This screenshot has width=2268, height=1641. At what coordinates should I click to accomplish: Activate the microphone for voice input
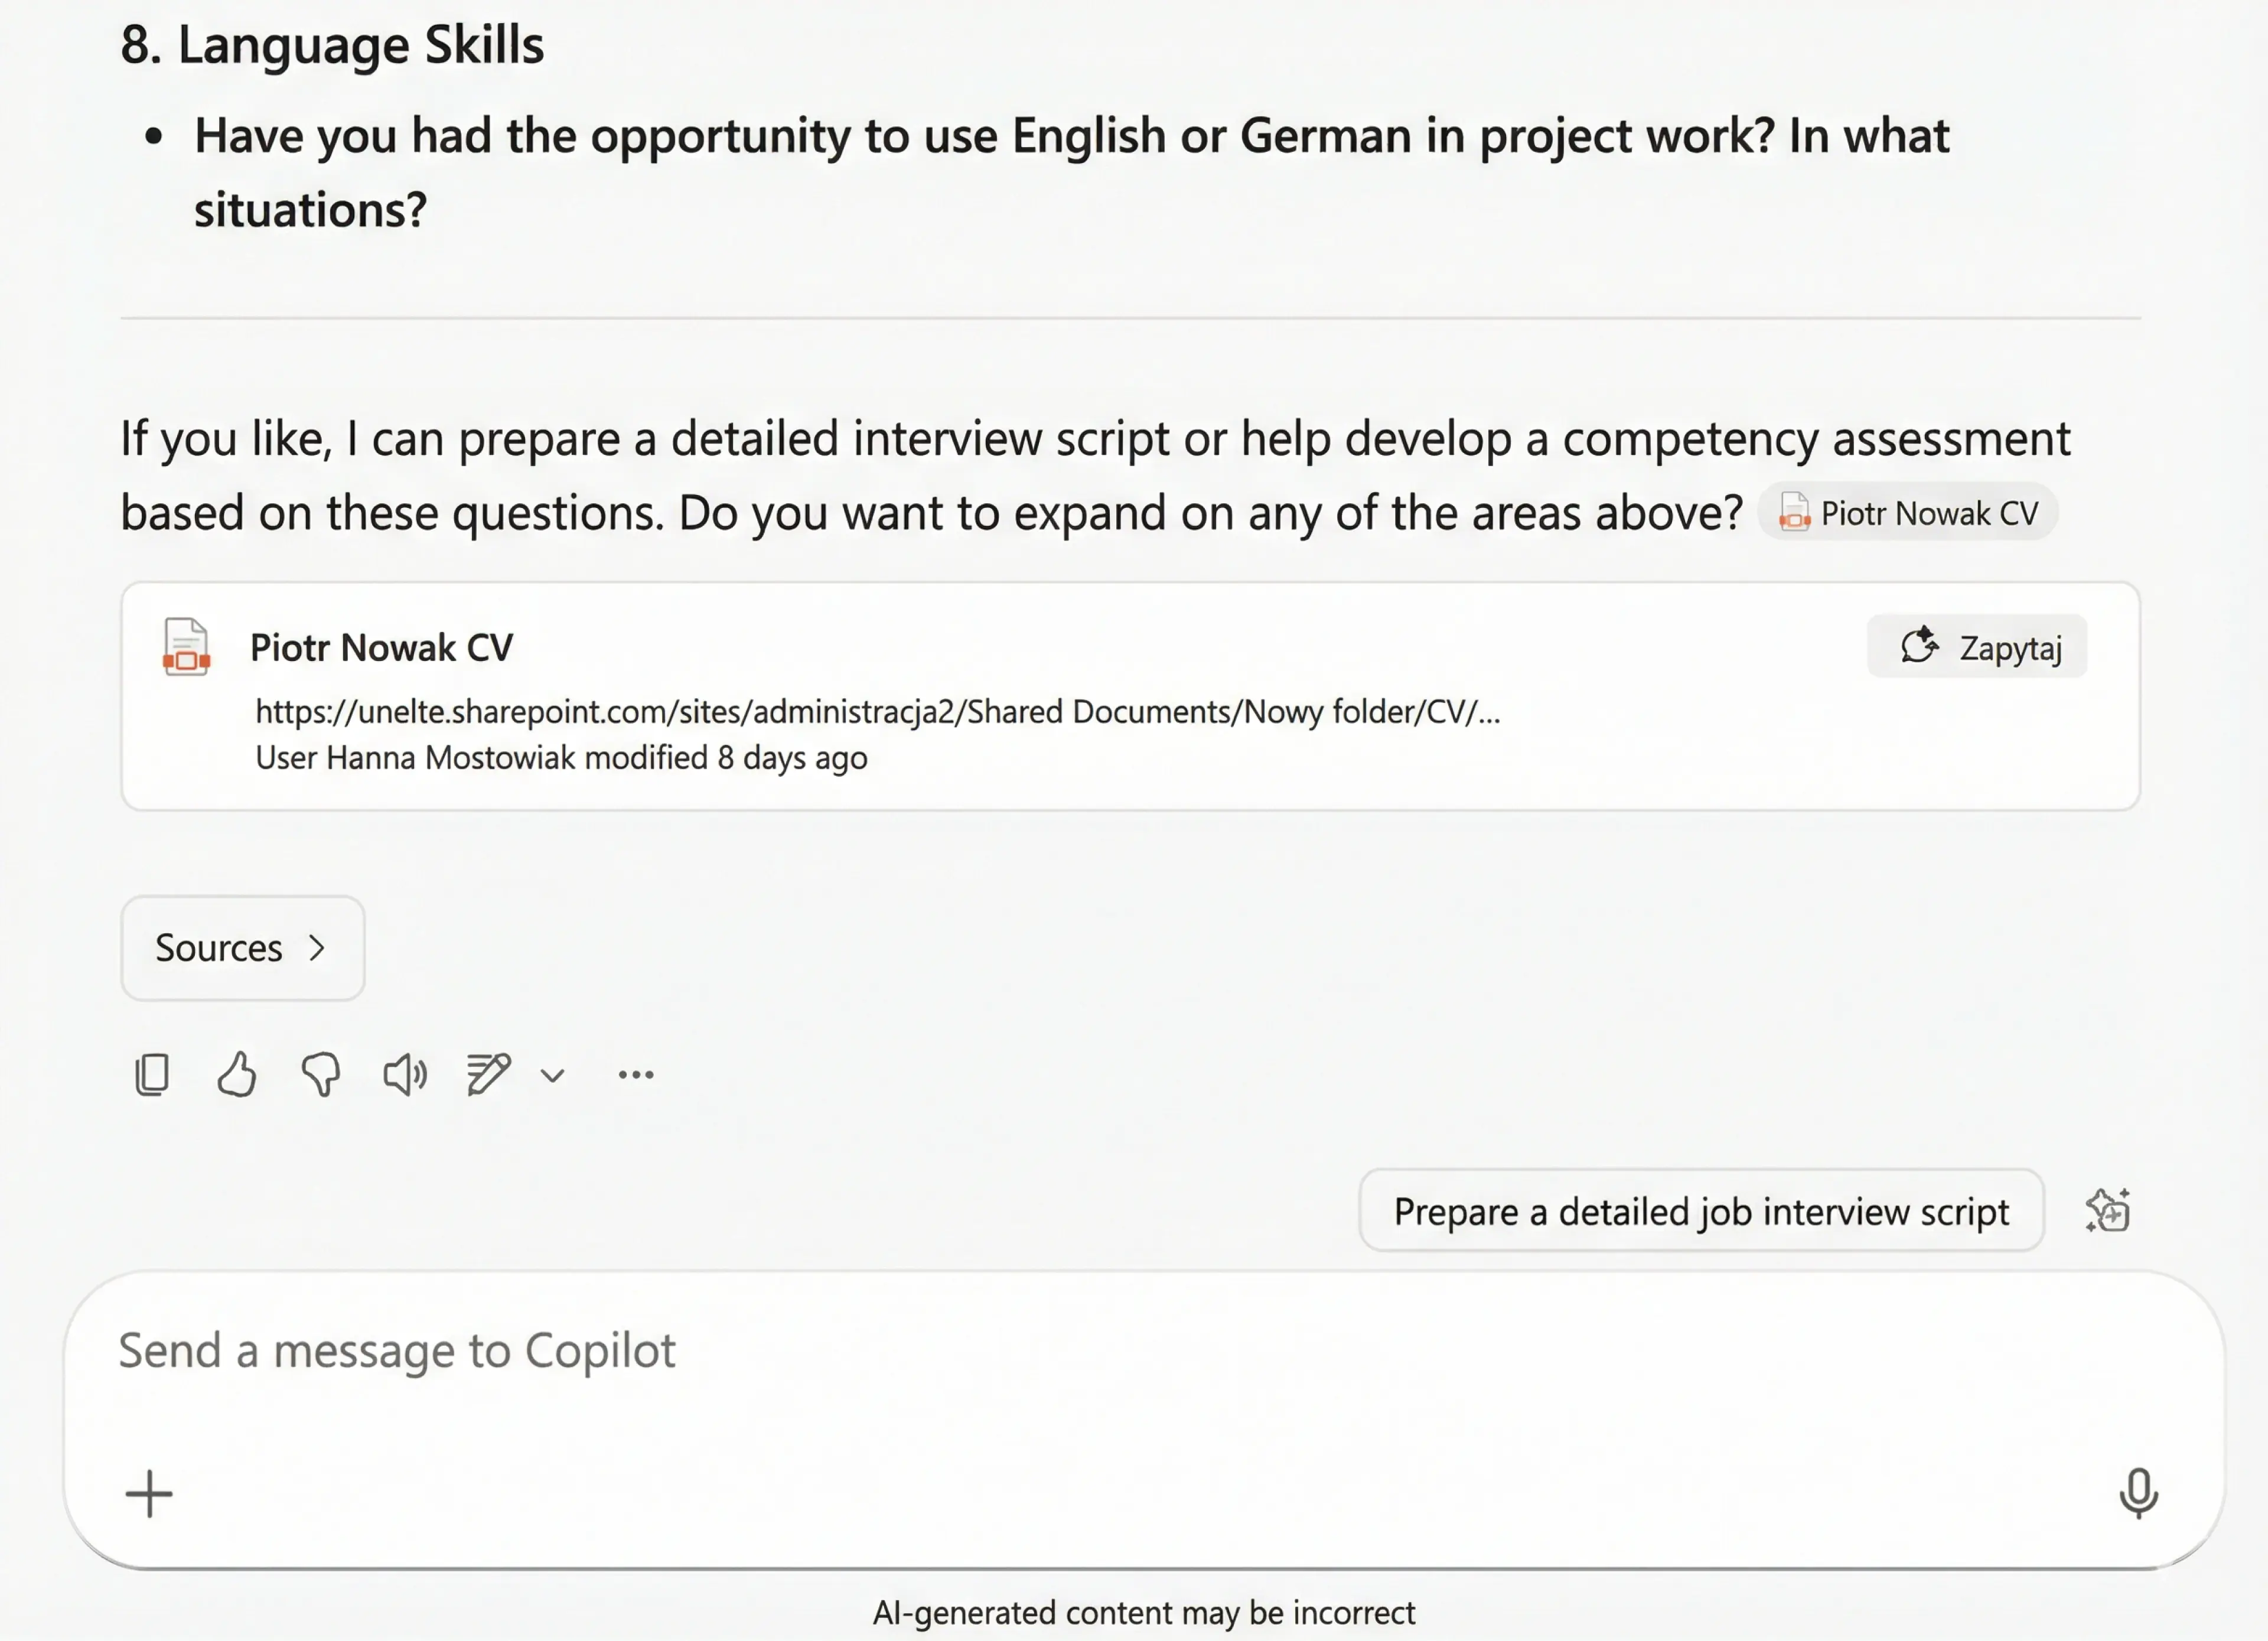pyautogui.click(x=2138, y=1494)
